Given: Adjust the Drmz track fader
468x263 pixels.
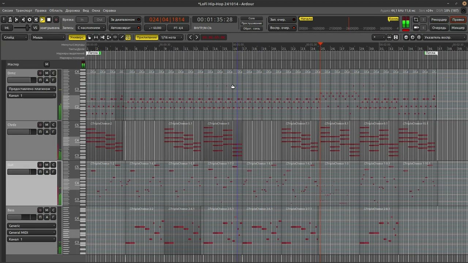Looking at the screenshot, I should pyautogui.click(x=22, y=80).
